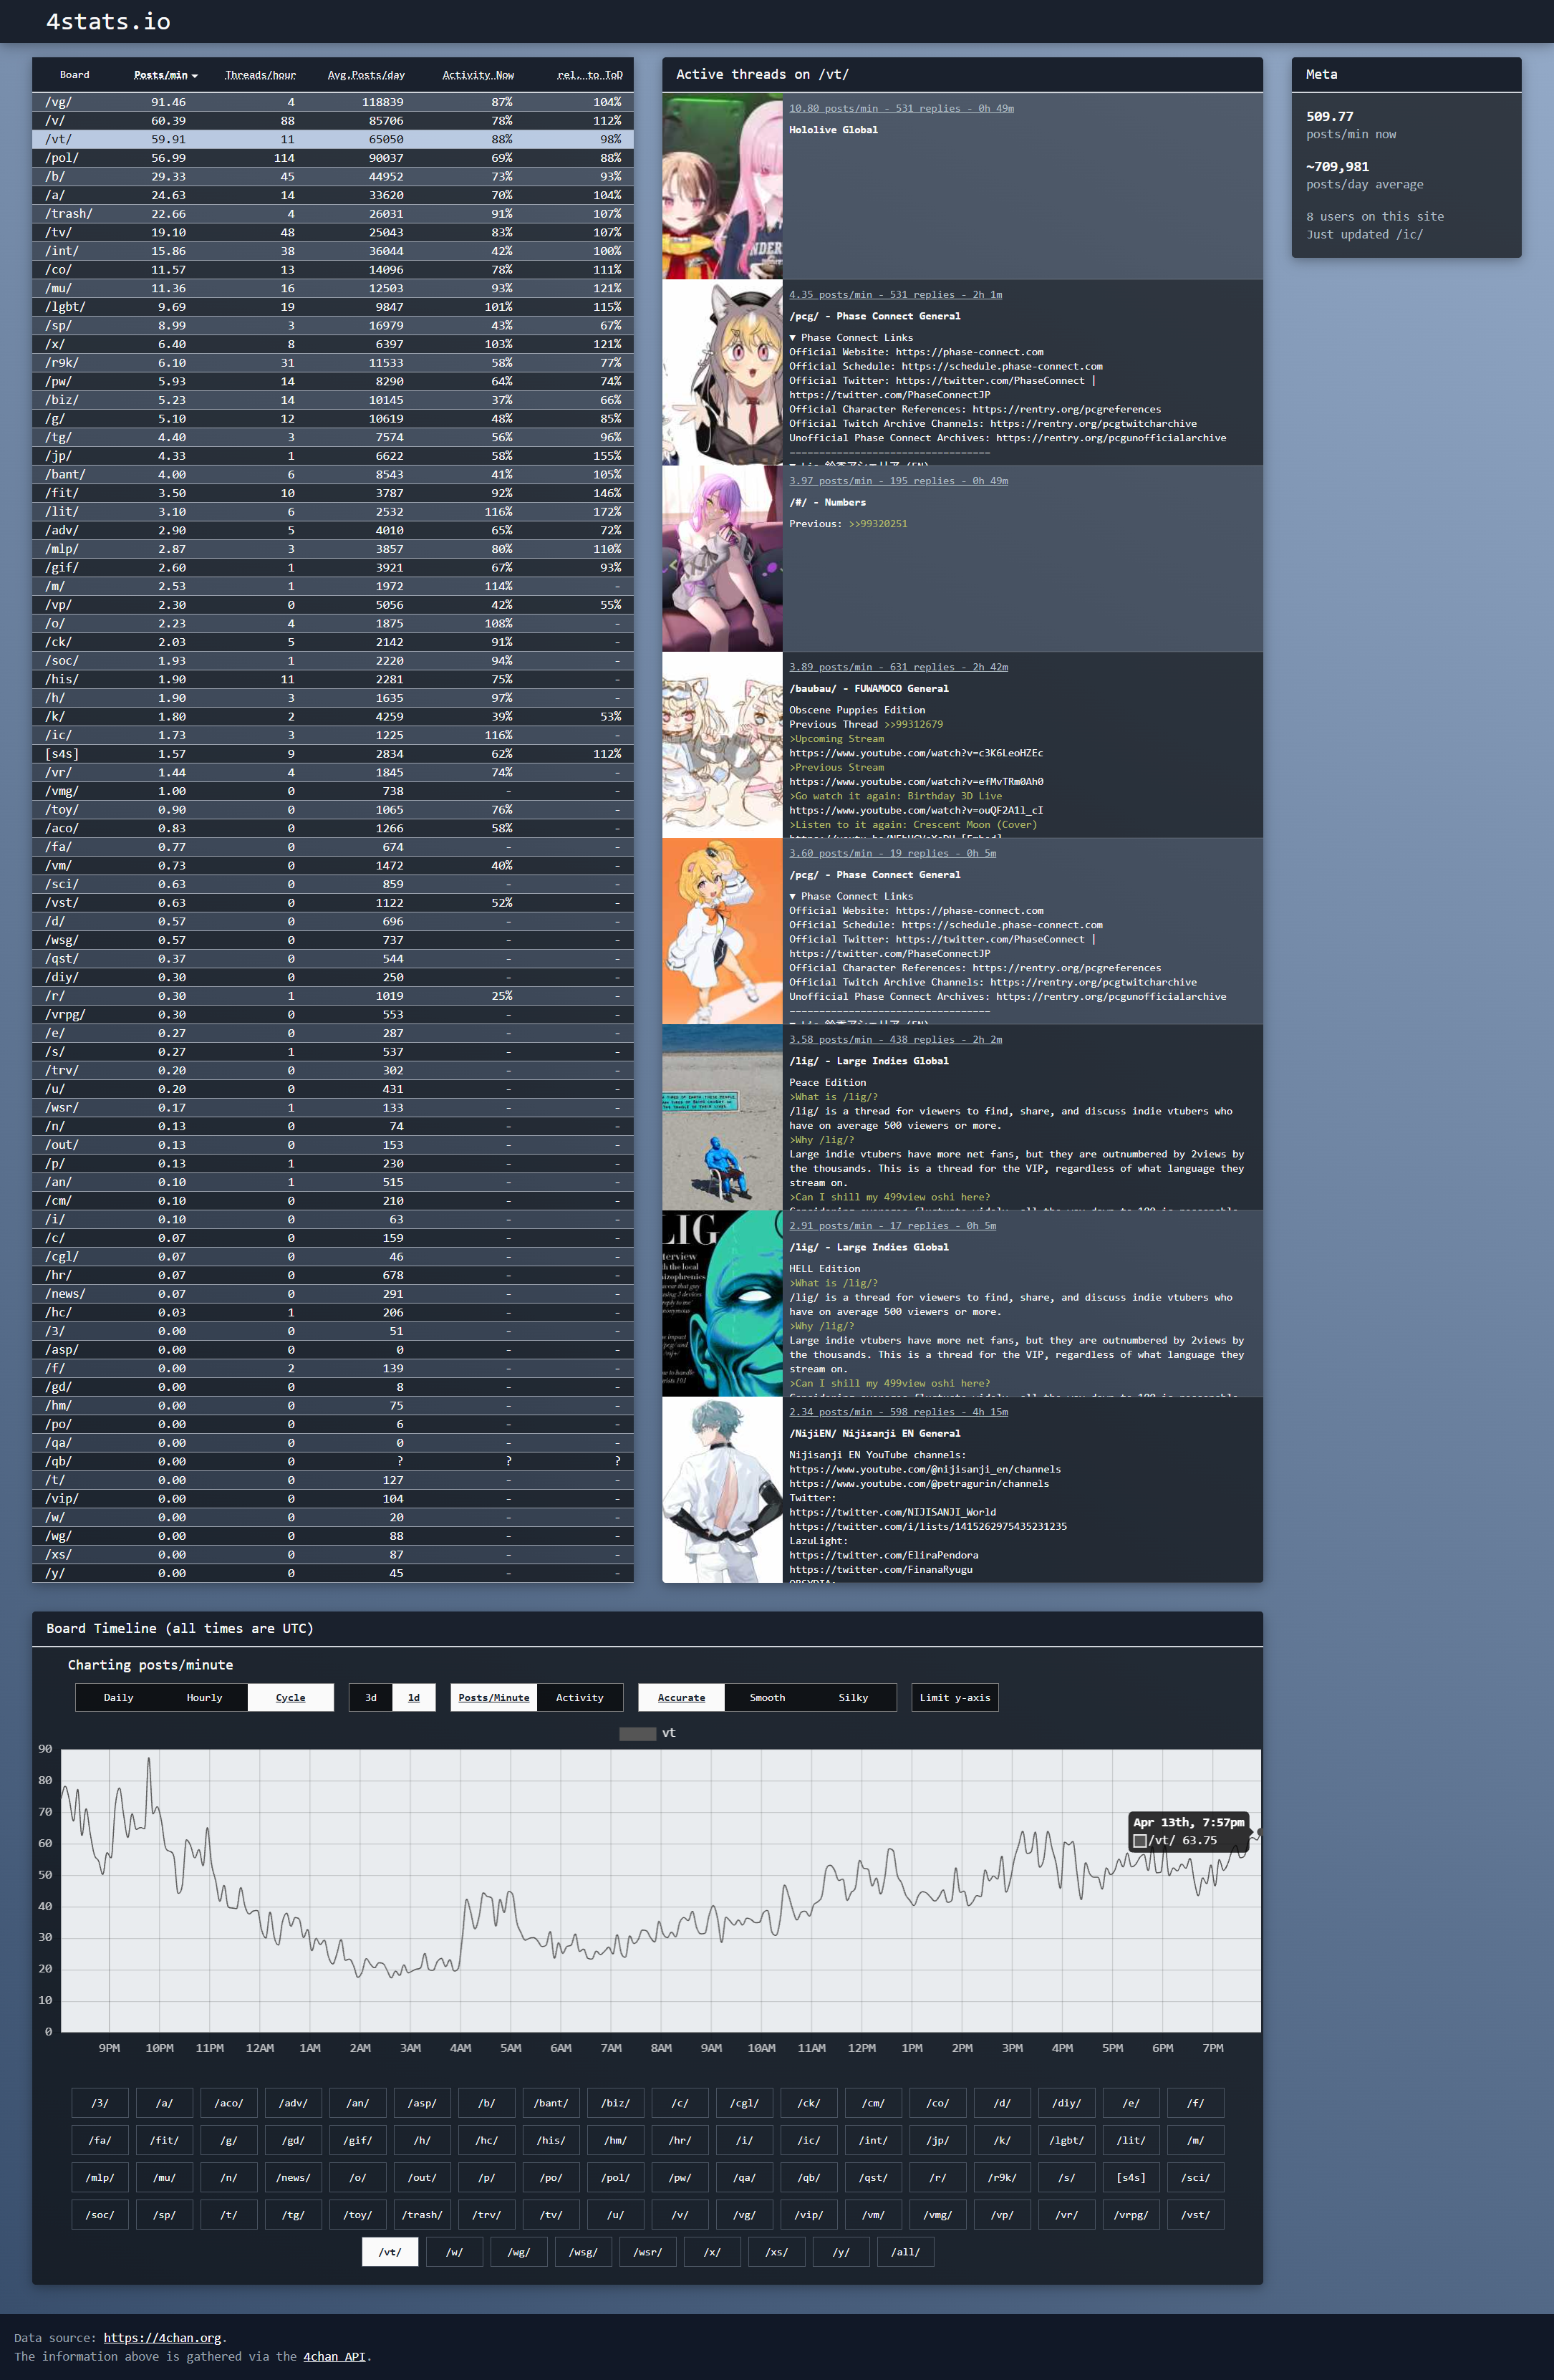Image resolution: width=1554 pixels, height=2380 pixels.
Task: Sort by Threads/hour column header
Action: [260, 75]
